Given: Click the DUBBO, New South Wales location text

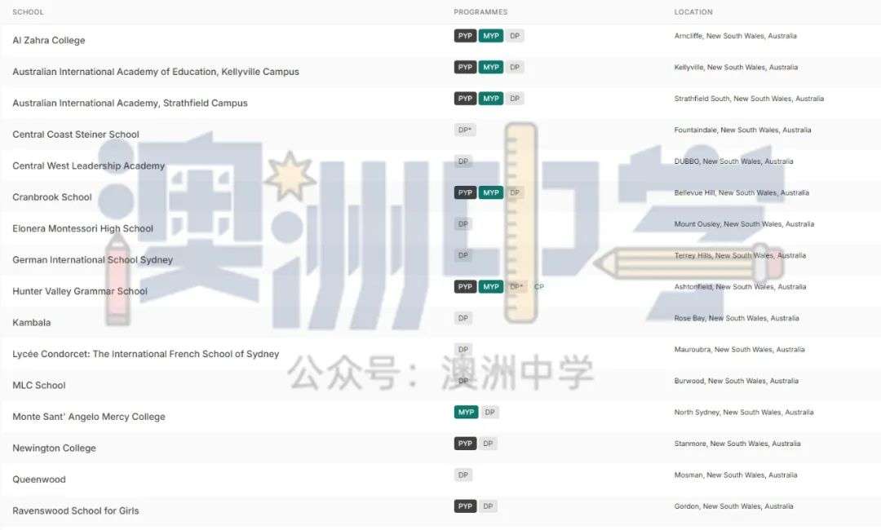Looking at the screenshot, I should click(x=733, y=161).
